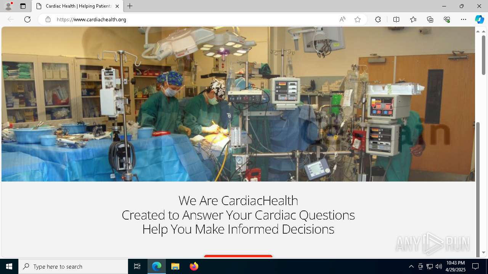488x274 pixels.
Task: Click Help You Make Informed Decisions text
Action: click(238, 229)
